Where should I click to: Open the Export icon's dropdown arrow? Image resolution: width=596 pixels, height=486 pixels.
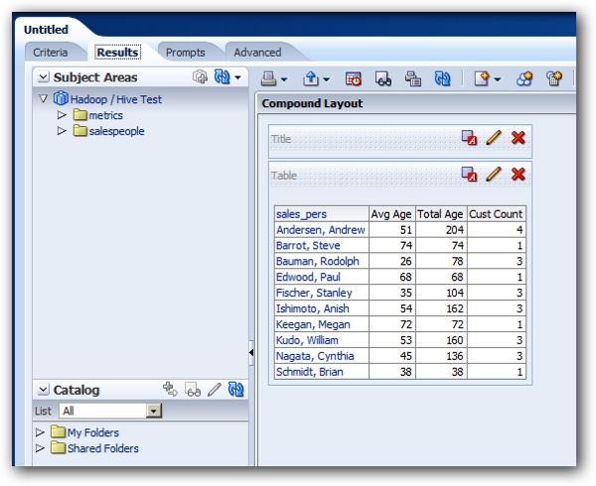[326, 79]
